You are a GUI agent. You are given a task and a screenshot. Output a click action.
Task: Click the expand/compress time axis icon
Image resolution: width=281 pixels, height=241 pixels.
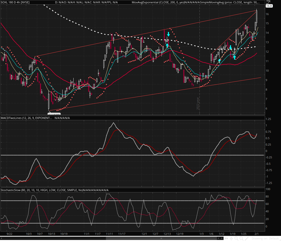[x=226, y=238]
